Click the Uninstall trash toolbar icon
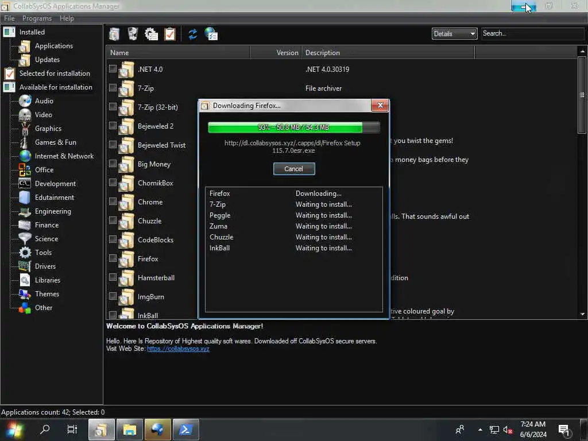Image resolution: width=588 pixels, height=441 pixels. pyautogui.click(x=133, y=34)
